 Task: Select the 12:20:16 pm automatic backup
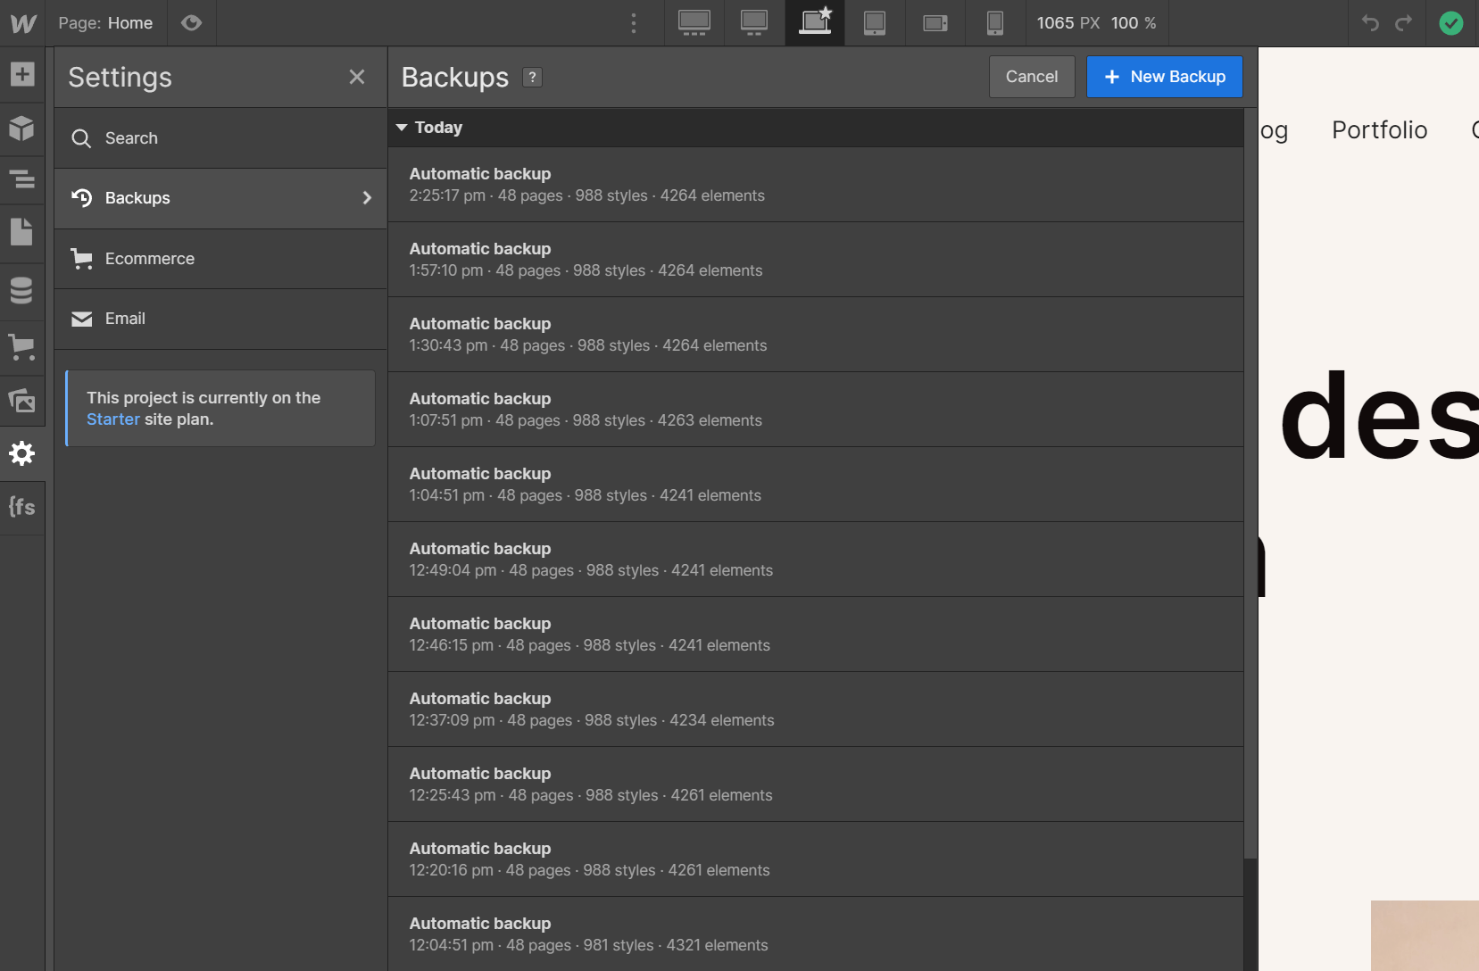(816, 859)
